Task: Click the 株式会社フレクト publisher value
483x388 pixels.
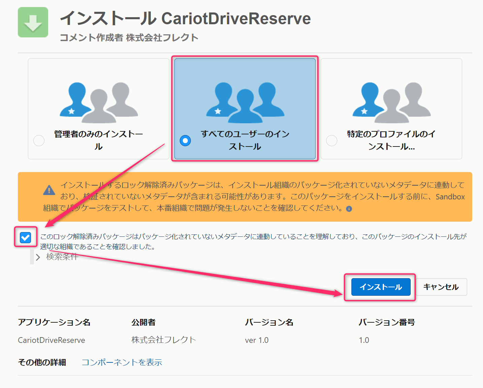Action: coord(164,340)
